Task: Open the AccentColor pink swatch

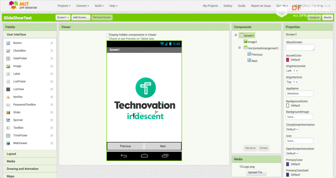Action: click(x=287, y=60)
